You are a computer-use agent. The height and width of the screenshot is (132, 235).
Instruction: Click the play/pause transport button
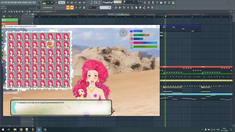[48, 3]
